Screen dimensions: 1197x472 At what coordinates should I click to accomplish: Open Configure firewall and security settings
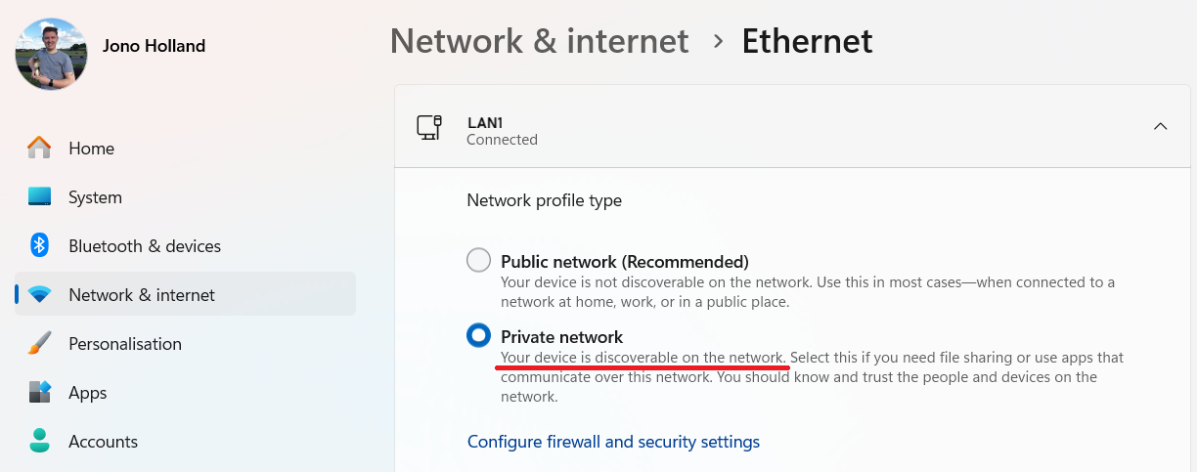coord(613,442)
